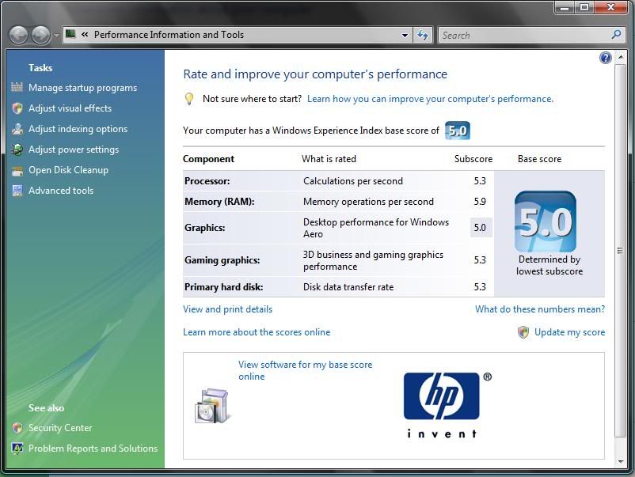Click the large 5.0 base score badge
This screenshot has width=635, height=477.
(x=545, y=221)
